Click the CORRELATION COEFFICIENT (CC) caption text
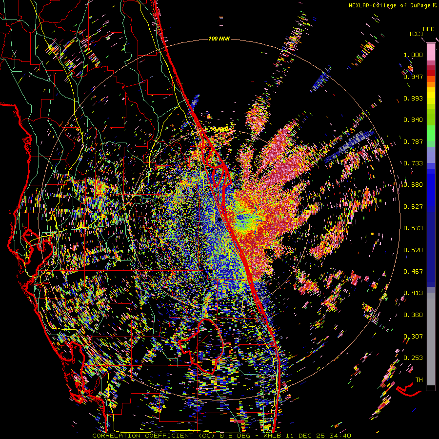Viewport: 439px width, 439px height. 154,436
